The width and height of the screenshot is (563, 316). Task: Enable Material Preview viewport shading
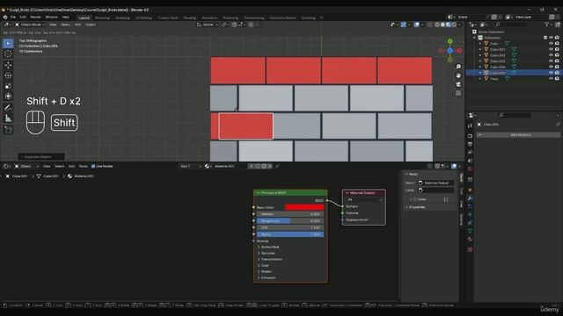click(x=448, y=25)
